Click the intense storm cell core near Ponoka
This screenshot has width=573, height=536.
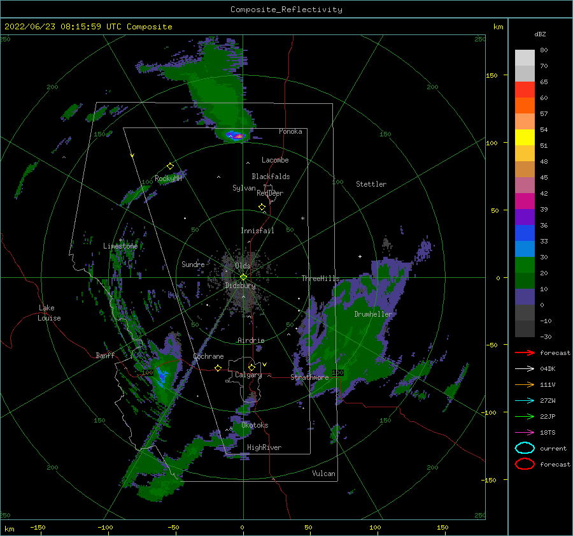pyautogui.click(x=238, y=136)
